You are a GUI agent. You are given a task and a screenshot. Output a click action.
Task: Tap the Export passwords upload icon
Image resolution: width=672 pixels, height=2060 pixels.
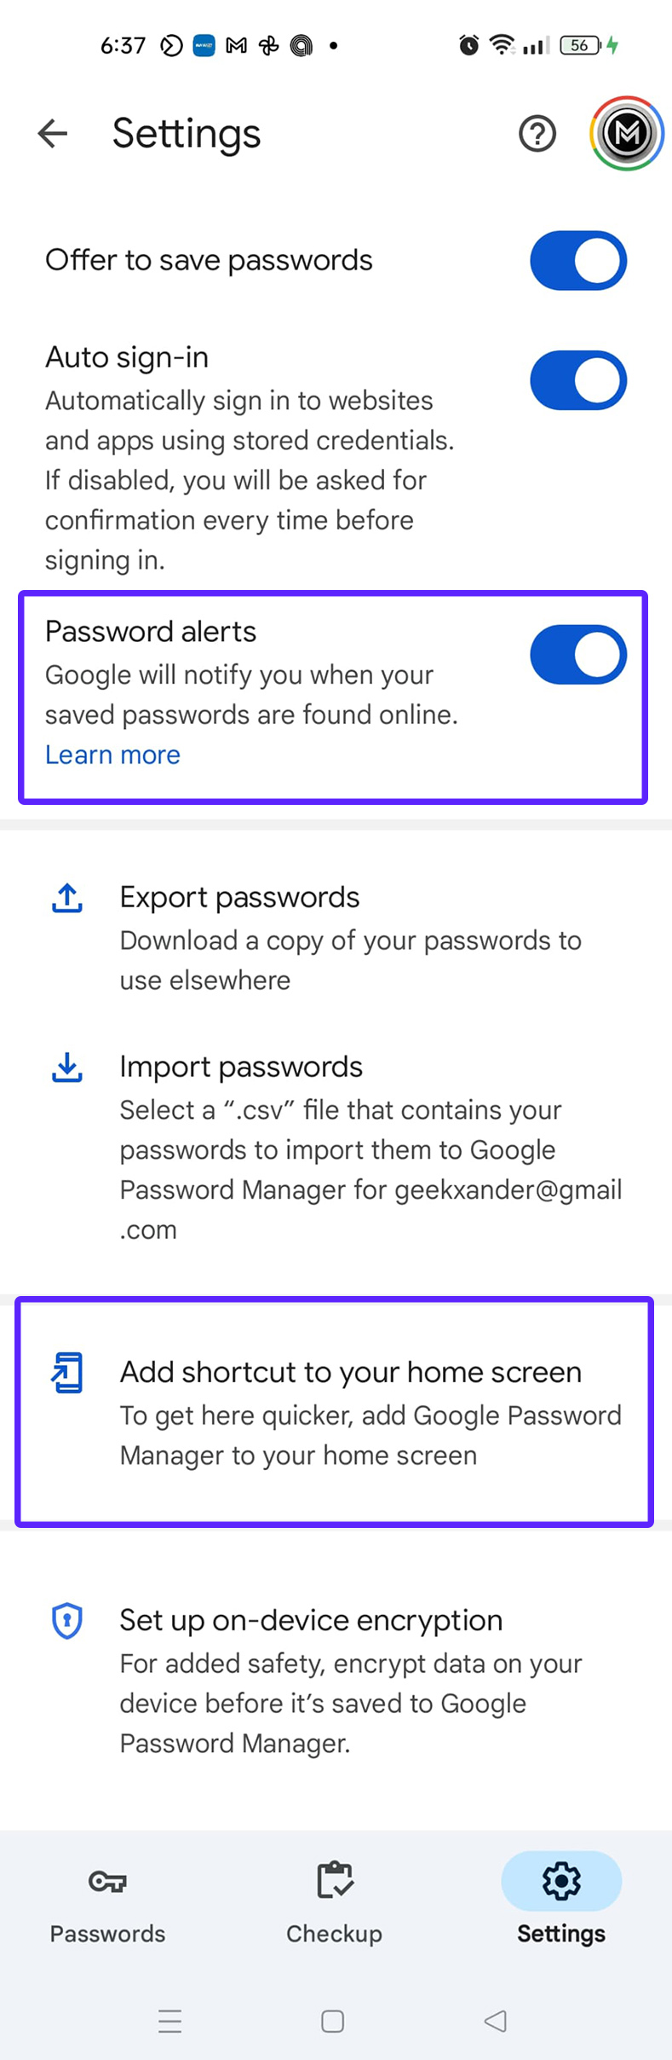pos(67,899)
